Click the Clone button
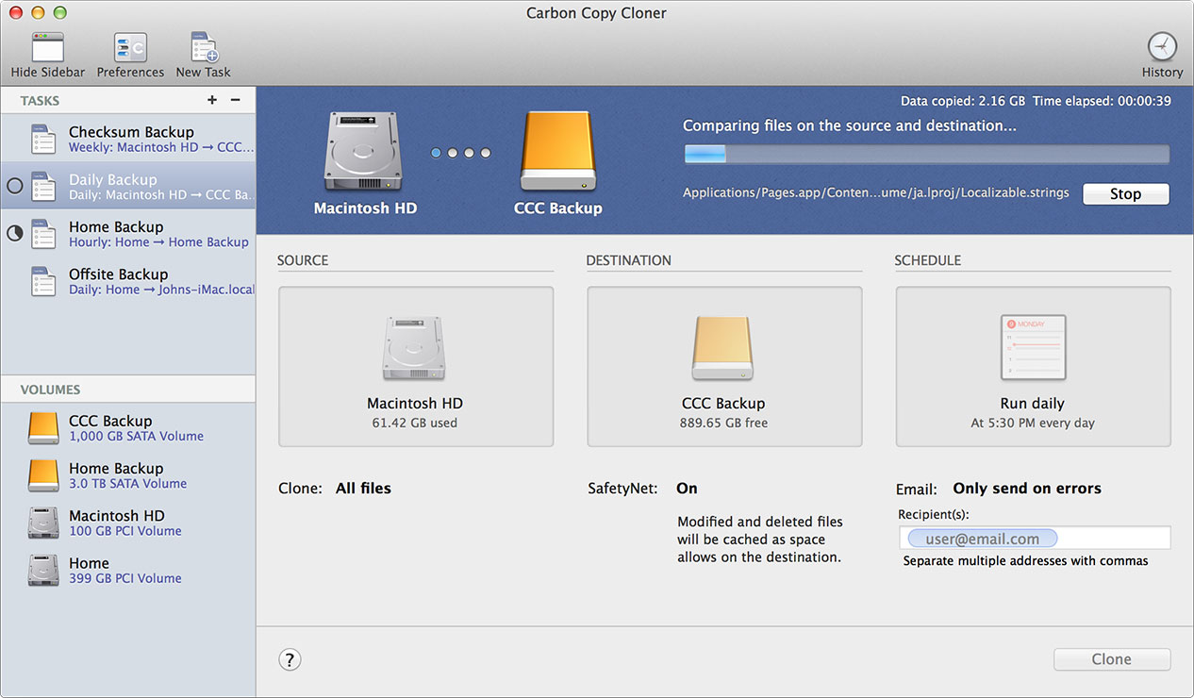 pos(1111,659)
